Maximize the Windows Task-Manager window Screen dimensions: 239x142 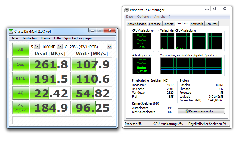[x=214, y=9]
